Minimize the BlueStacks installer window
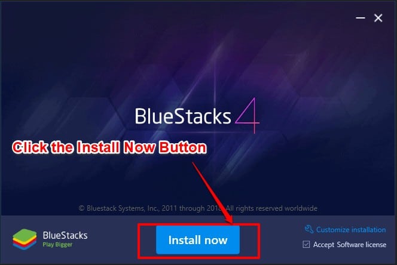The image size is (397, 265). [x=361, y=18]
